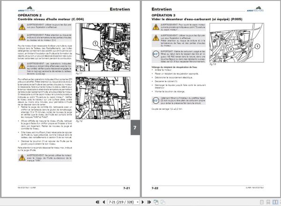
Task: Click the AGCO Tractors logo on right page
Action: (x=255, y=9)
